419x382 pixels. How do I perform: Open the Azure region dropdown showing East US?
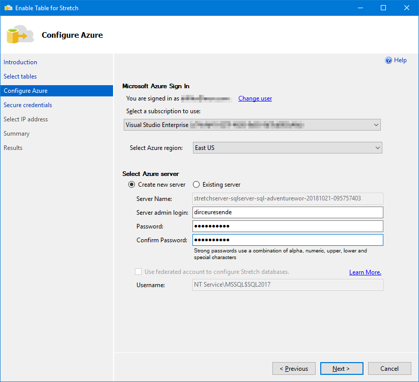pyautogui.click(x=288, y=148)
